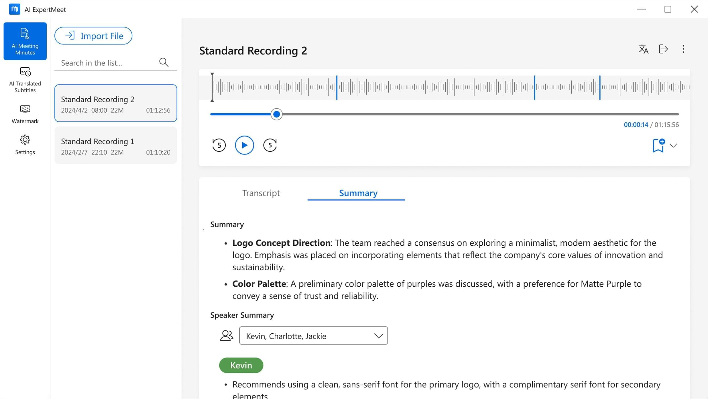Click the Import File button
The image size is (708, 399).
93,36
